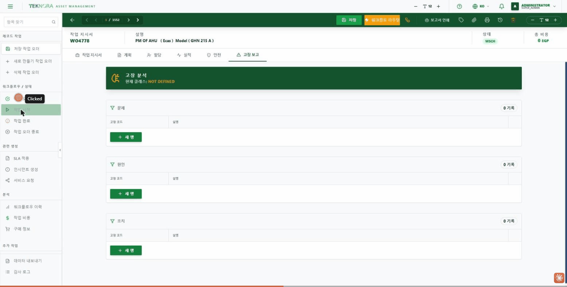Increase font size in top header
Image resolution: width=567 pixels, height=287 pixels.
(x=438, y=6)
